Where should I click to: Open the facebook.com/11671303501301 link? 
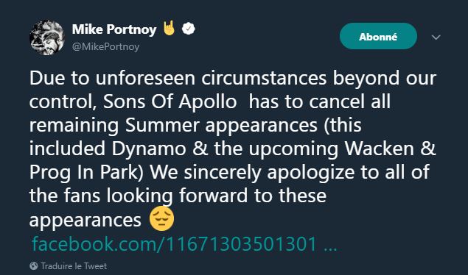(x=184, y=244)
